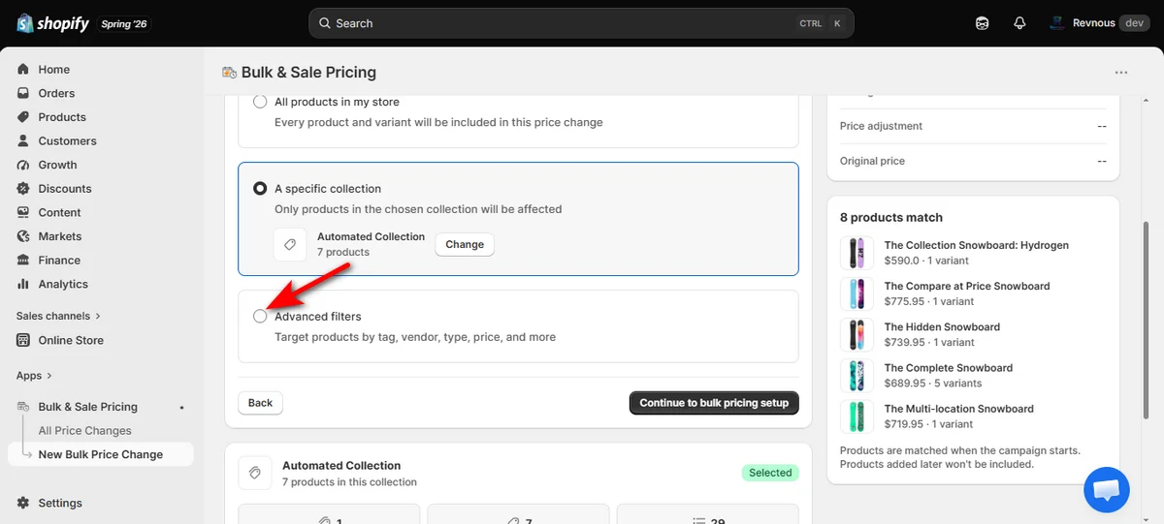The image size is (1164, 524).
Task: Click The Collection Snowboard: Hydrogen thumbnail
Action: 856,253
